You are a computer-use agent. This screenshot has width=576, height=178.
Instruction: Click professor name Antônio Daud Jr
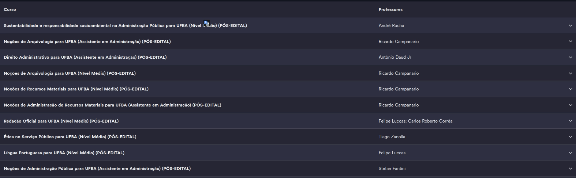tap(395, 57)
